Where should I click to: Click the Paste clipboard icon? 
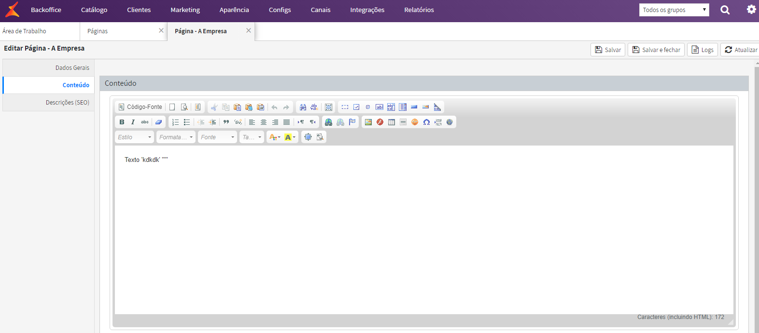point(237,107)
